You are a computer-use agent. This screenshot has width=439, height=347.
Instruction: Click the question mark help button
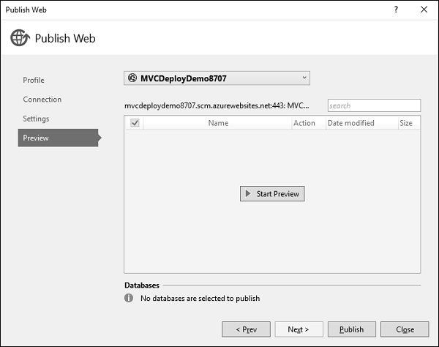click(396, 10)
